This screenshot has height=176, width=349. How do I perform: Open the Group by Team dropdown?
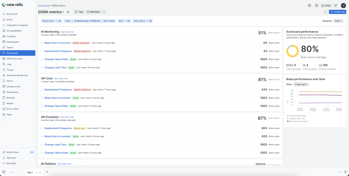[x=338, y=21]
